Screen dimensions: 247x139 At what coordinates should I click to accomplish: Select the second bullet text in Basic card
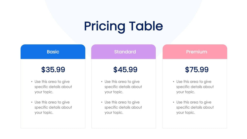point(53,107)
